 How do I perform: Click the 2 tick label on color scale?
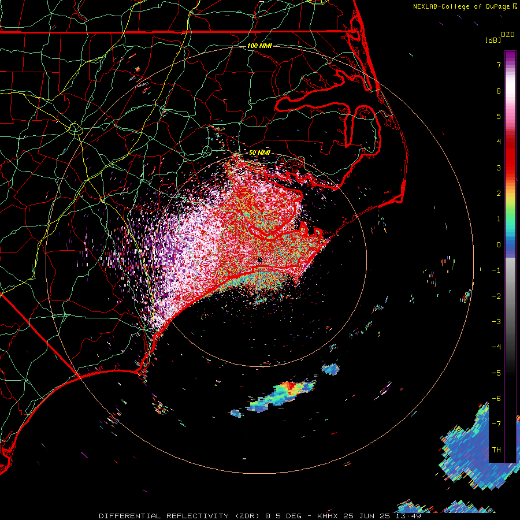tap(499, 194)
